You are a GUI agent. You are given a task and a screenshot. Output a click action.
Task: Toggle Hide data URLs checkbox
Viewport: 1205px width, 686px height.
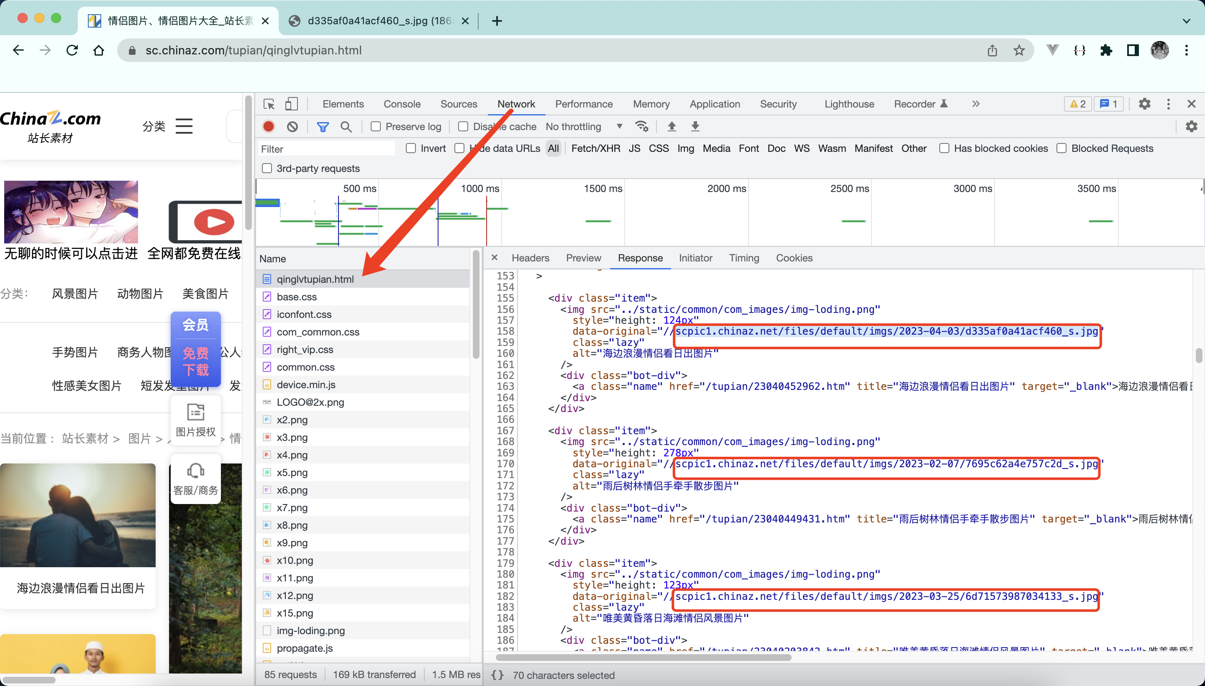pyautogui.click(x=459, y=148)
